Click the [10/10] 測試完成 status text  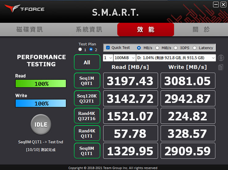pos(41,150)
